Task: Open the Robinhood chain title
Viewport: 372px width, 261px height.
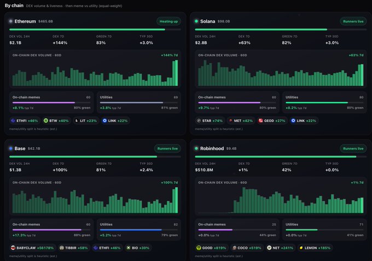Action: [x=212, y=148]
